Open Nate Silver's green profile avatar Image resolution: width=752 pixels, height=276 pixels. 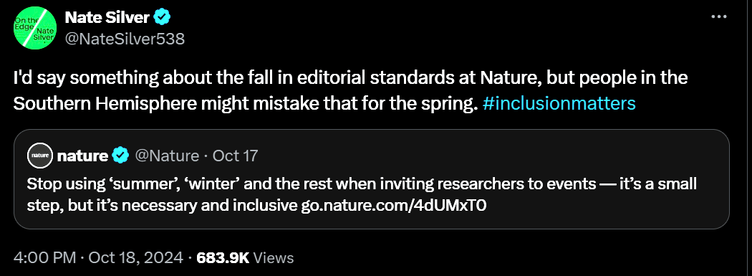35,27
